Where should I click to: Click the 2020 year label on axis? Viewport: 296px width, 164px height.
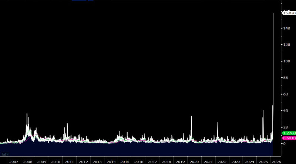click(194, 162)
